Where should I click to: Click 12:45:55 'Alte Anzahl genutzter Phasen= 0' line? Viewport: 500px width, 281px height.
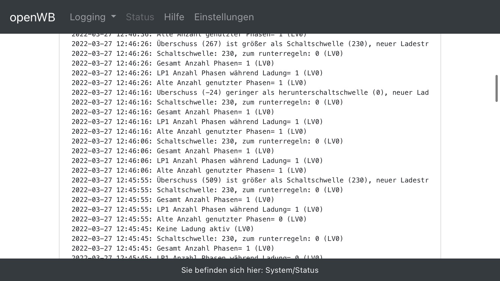tap(189, 219)
